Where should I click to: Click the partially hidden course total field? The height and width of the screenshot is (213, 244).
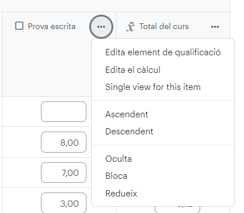pyautogui.click(x=177, y=210)
